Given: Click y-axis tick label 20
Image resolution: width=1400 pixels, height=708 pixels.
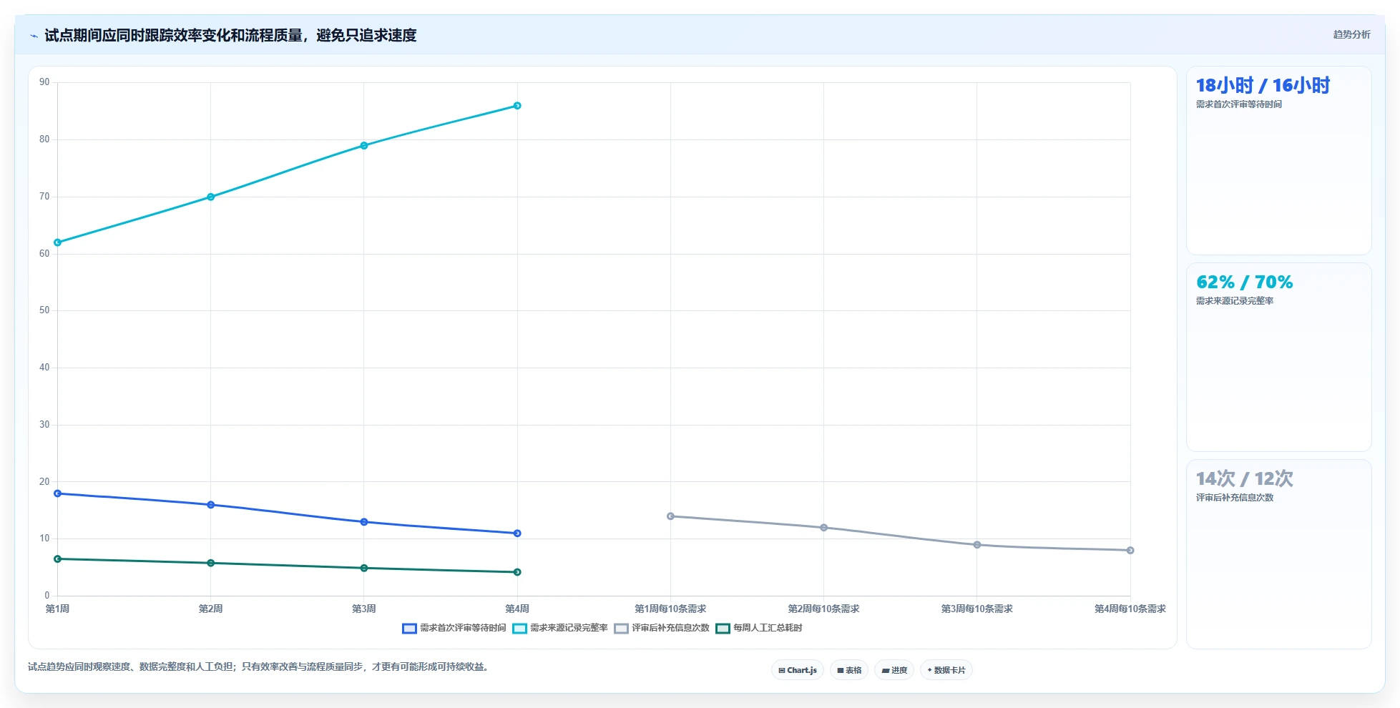Looking at the screenshot, I should pos(44,482).
